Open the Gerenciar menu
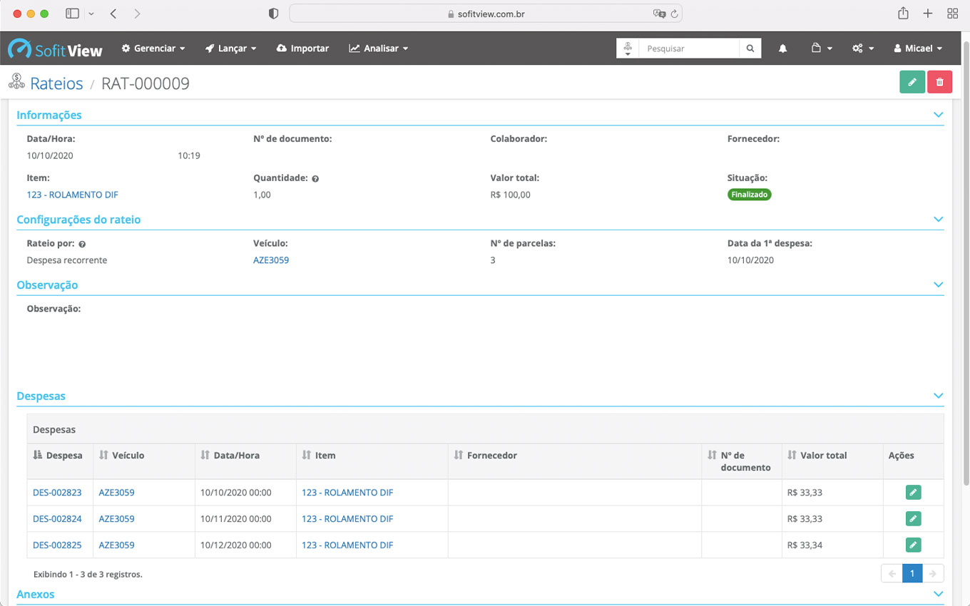The image size is (970, 606). (153, 48)
